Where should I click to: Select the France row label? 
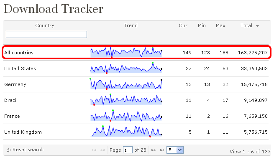[12, 116]
